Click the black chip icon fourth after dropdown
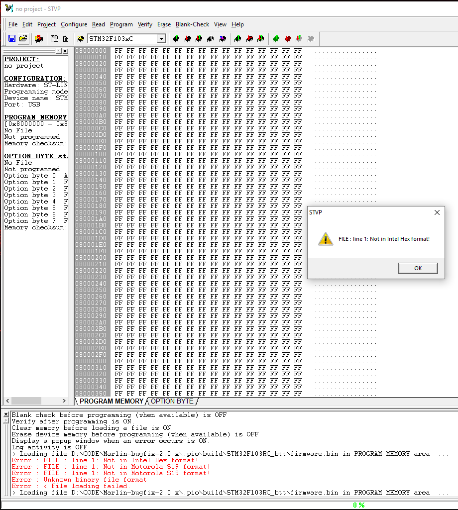This screenshot has height=510, width=458. coord(211,39)
